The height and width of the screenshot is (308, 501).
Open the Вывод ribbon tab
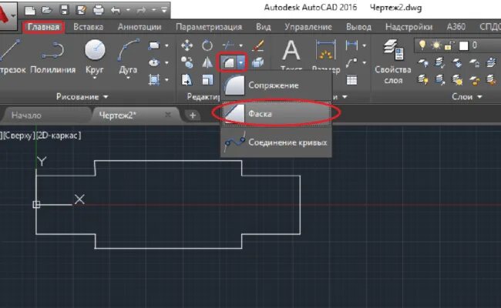[x=359, y=27]
